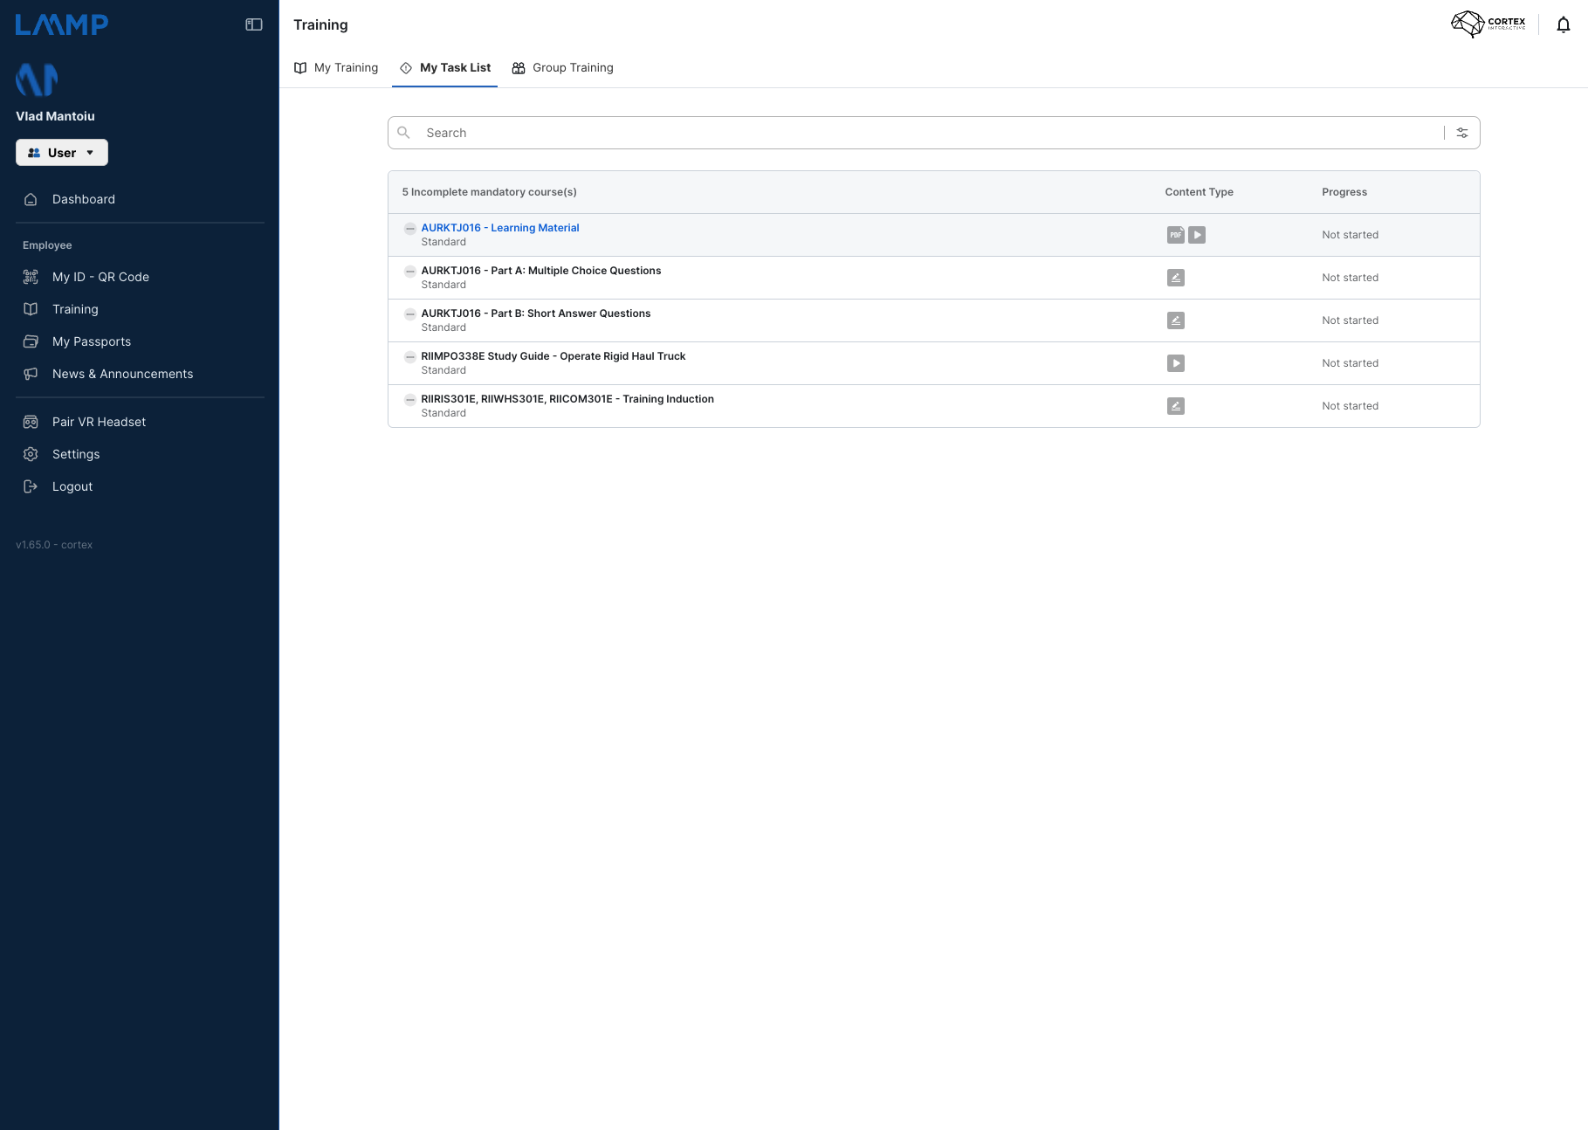Open the User role dropdown

click(62, 153)
